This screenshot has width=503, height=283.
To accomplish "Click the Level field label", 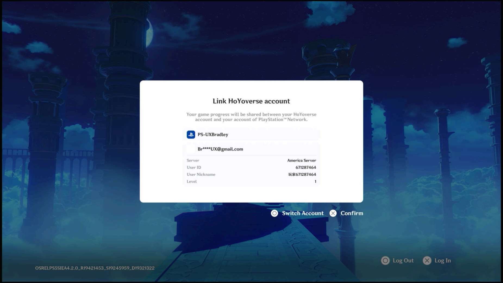I will 192,182.
